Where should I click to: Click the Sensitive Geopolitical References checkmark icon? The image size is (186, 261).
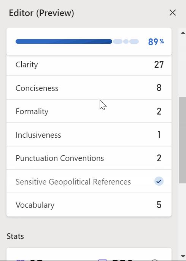[159, 181]
